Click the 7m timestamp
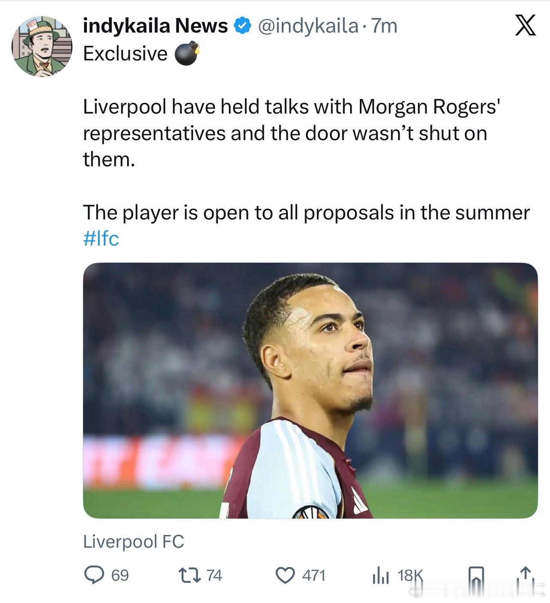The width and height of the screenshot is (550, 603). 384,26
